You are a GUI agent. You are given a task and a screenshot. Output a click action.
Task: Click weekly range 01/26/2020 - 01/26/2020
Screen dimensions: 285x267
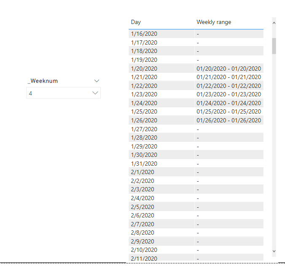click(229, 120)
